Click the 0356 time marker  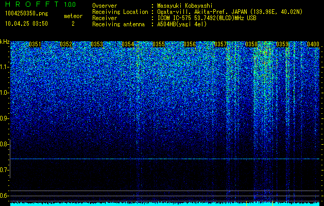click(190, 44)
